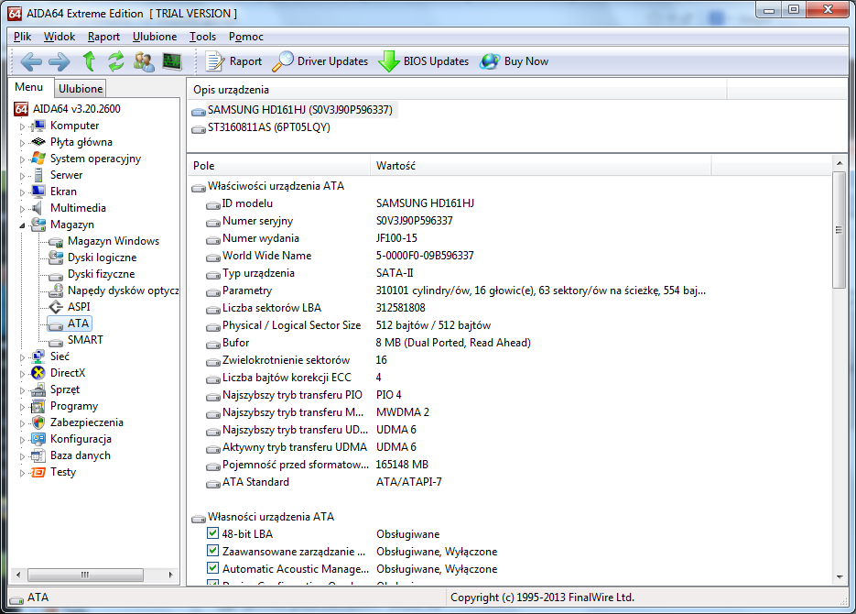Expand the Komputer tree node

[x=22, y=126]
